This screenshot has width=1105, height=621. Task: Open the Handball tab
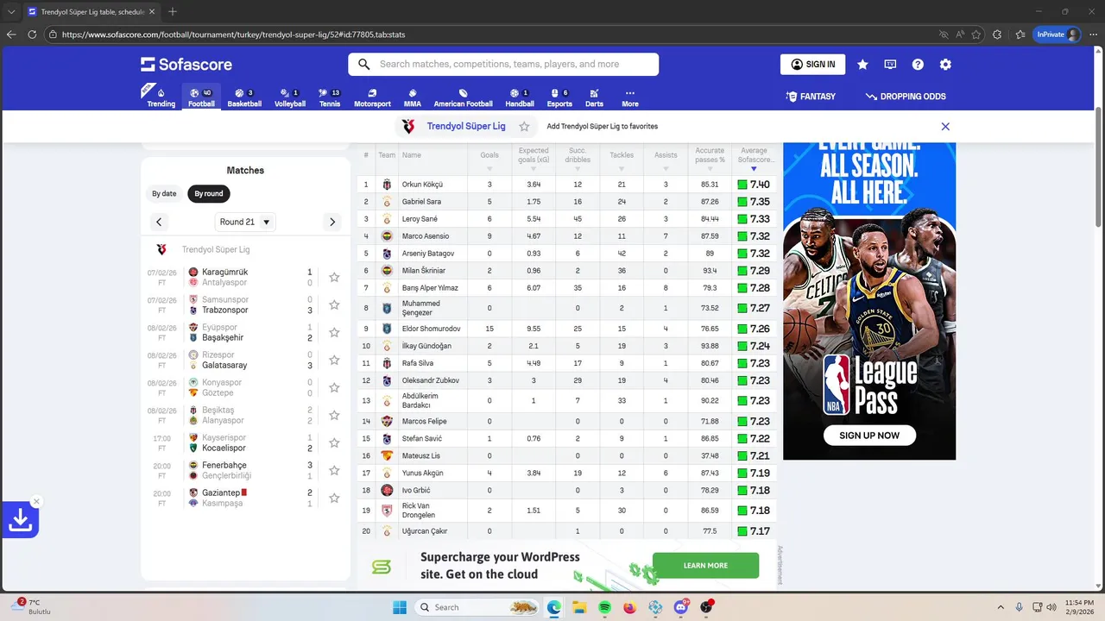pyautogui.click(x=520, y=97)
